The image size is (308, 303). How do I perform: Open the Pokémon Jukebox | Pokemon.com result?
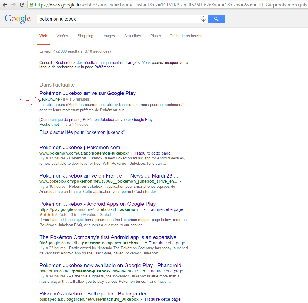click(x=80, y=148)
